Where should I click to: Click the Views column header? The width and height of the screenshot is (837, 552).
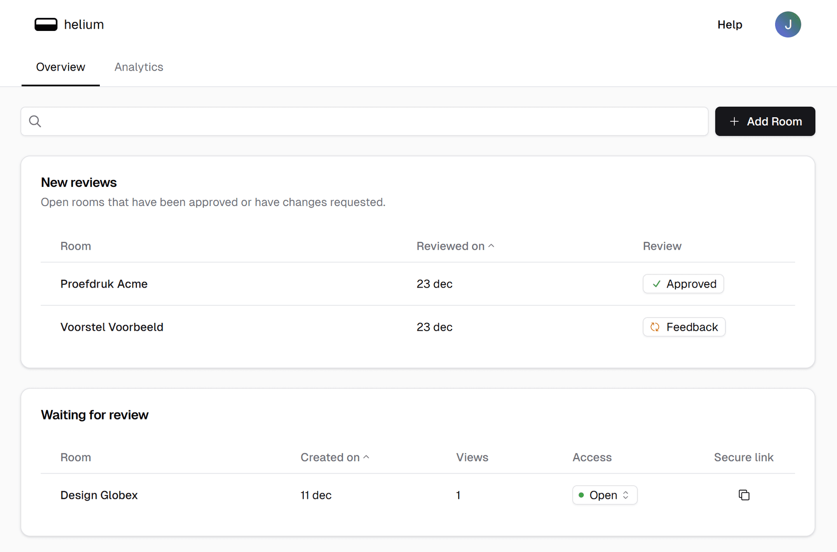tap(472, 457)
